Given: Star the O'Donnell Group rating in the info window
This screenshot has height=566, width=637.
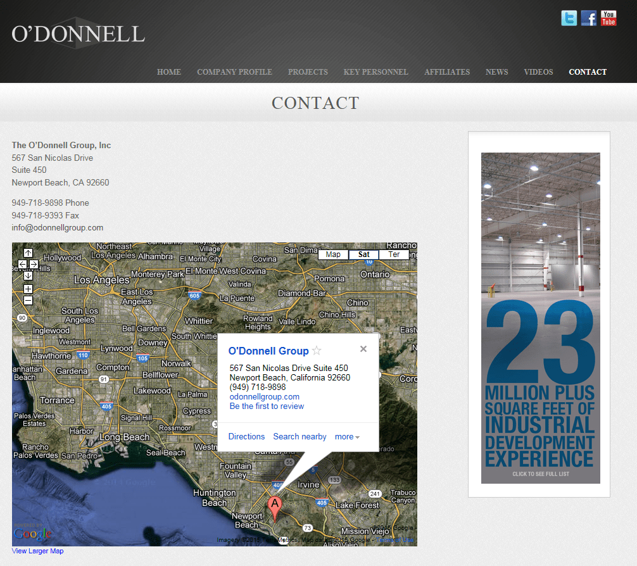Looking at the screenshot, I should pos(316,349).
